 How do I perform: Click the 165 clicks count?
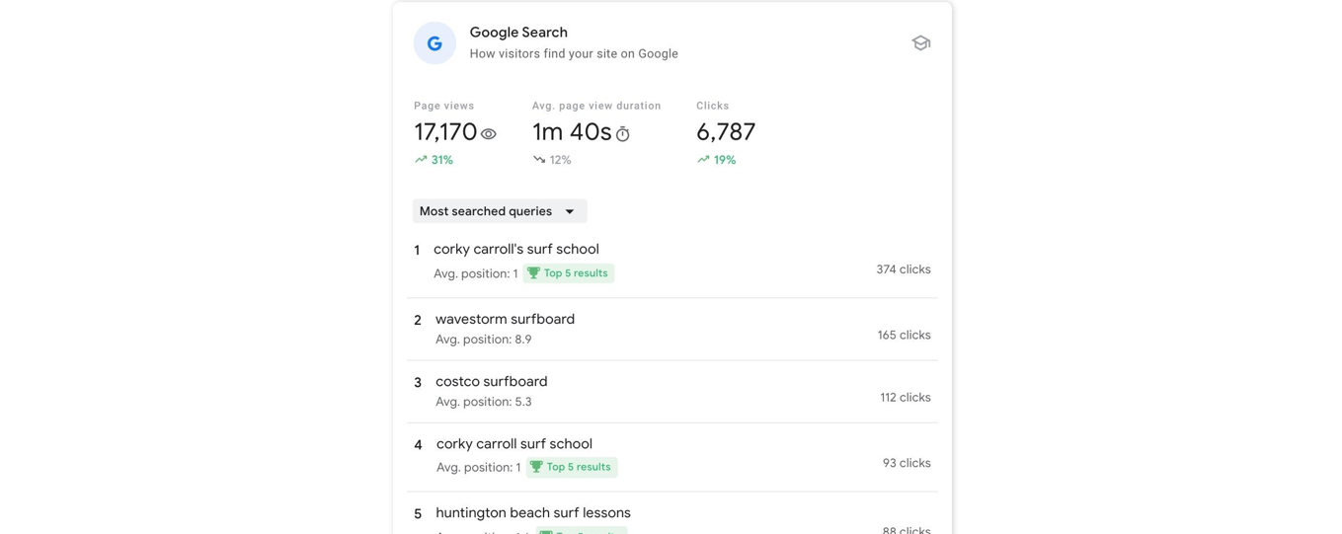point(905,336)
